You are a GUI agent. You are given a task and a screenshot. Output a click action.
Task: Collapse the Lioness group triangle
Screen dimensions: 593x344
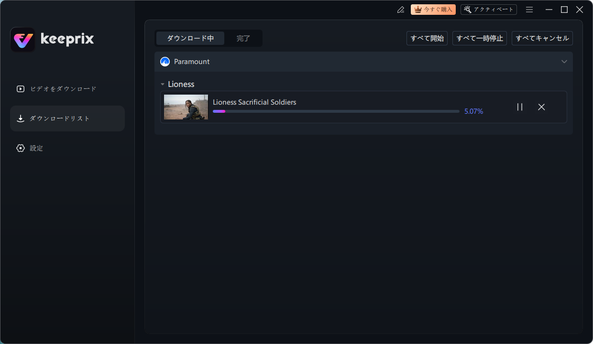point(163,85)
